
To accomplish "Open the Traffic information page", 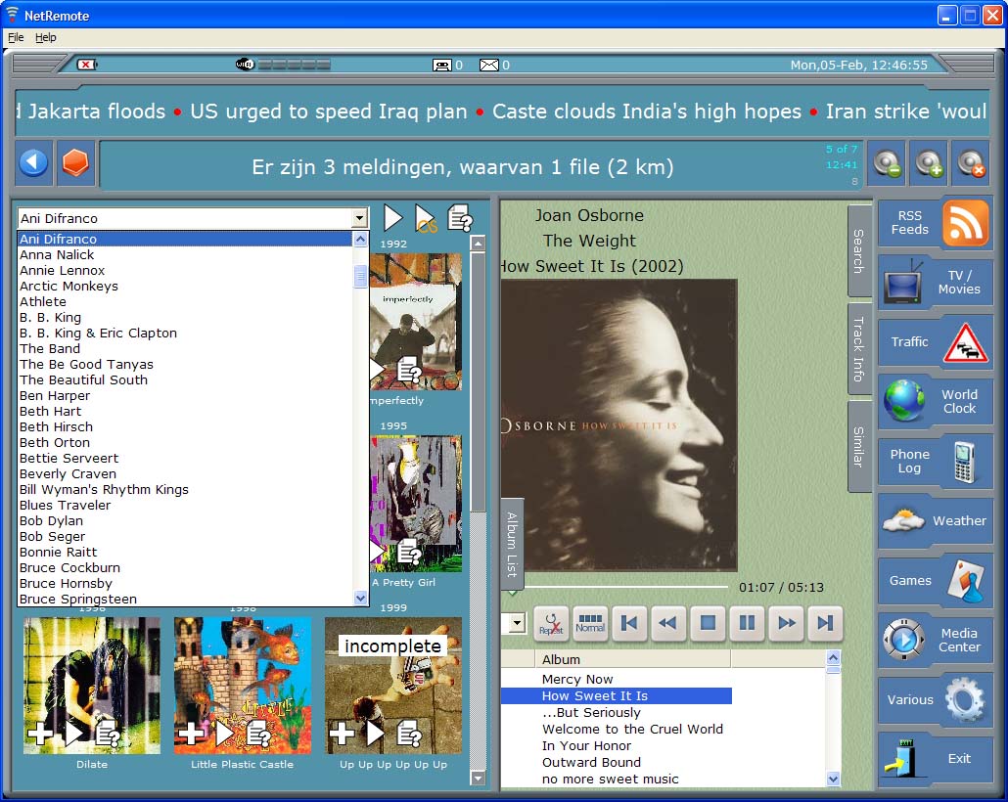I will pyautogui.click(x=935, y=342).
